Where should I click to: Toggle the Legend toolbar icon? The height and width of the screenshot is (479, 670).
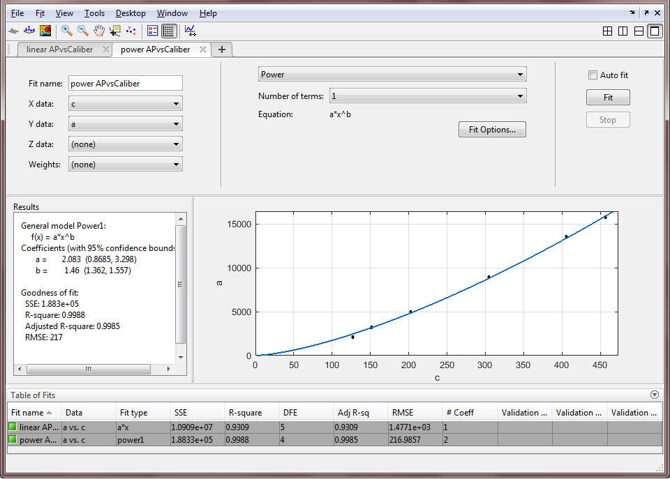click(x=153, y=31)
